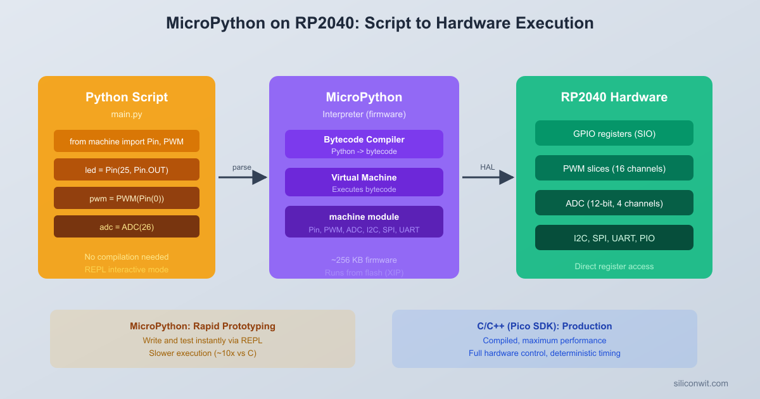Click the 'adc = ADC(26)' code line

click(127, 226)
